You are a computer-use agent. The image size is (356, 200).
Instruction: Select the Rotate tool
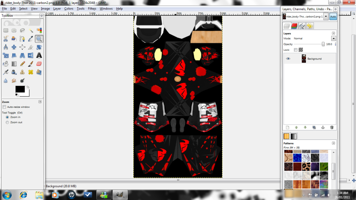click(x=39, y=47)
